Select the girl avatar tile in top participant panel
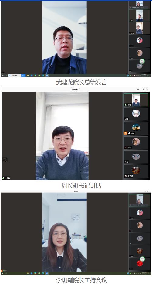The height and width of the screenshot is (284, 152). (140, 41)
